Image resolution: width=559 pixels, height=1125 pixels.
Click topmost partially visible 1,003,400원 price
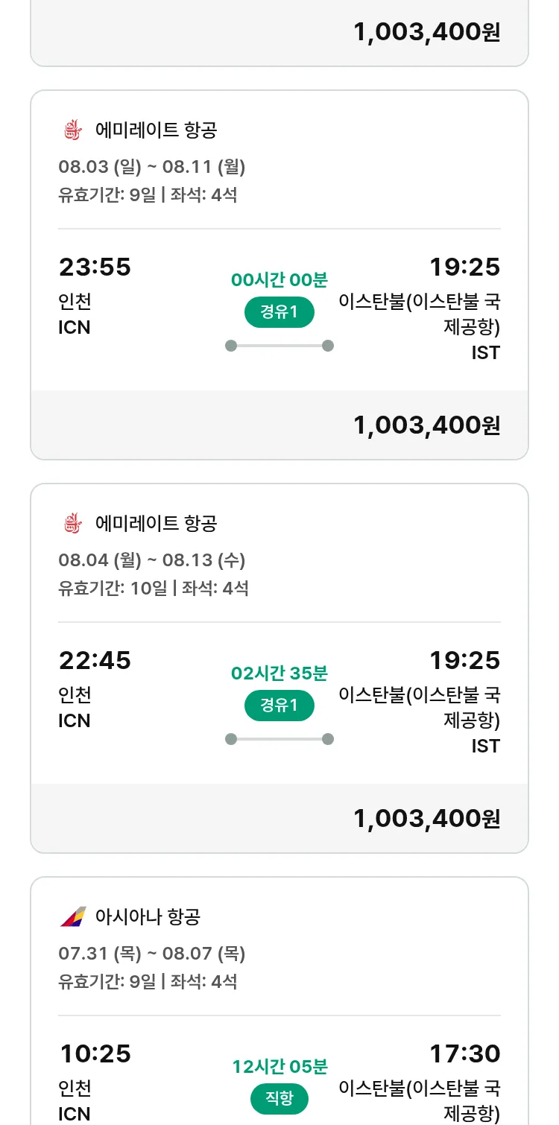[x=426, y=32]
